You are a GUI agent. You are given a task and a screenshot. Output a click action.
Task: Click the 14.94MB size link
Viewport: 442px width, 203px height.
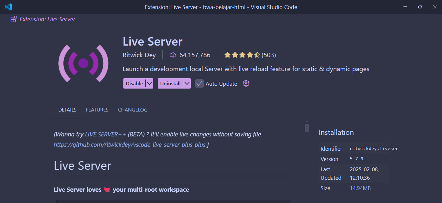pyautogui.click(x=360, y=188)
